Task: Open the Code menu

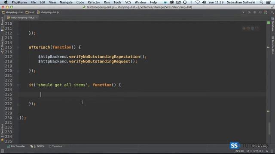Action: pos(80,2)
